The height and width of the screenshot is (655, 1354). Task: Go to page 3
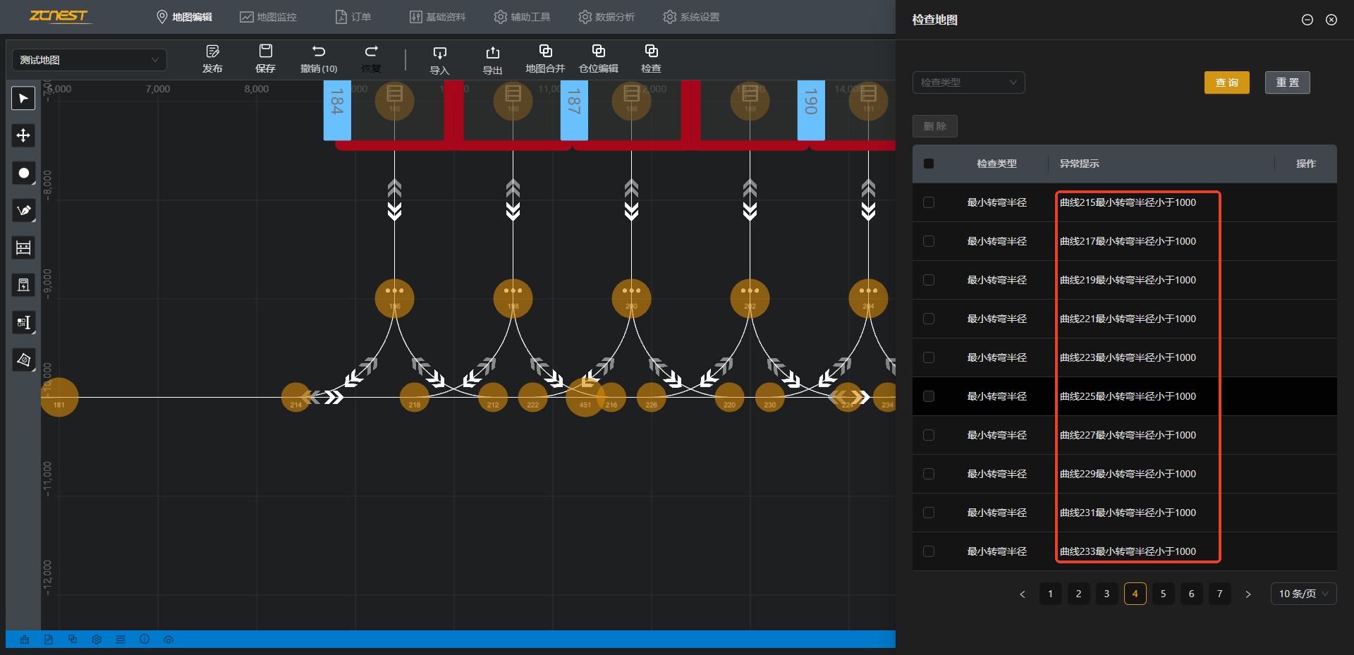pyautogui.click(x=1107, y=594)
